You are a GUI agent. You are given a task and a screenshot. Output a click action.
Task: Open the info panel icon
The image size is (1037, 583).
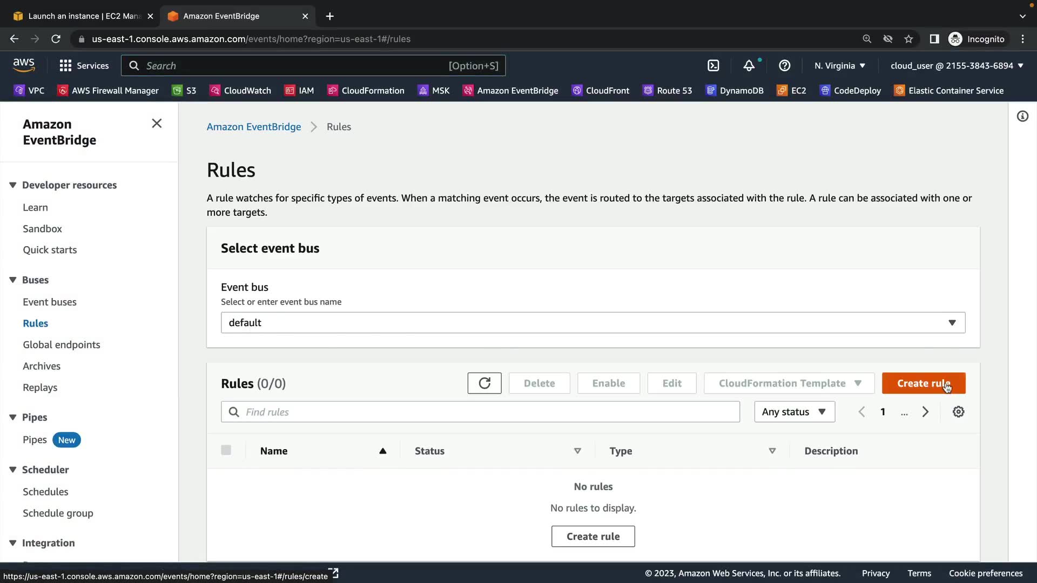point(1022,117)
